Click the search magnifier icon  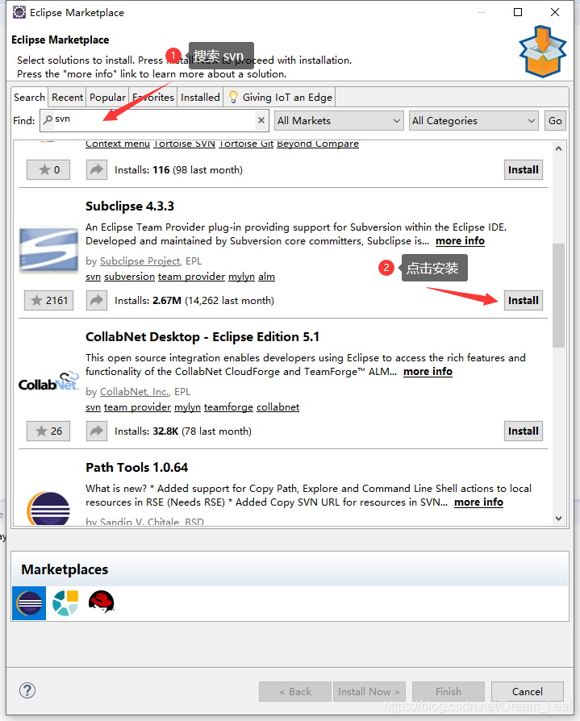tap(48, 119)
